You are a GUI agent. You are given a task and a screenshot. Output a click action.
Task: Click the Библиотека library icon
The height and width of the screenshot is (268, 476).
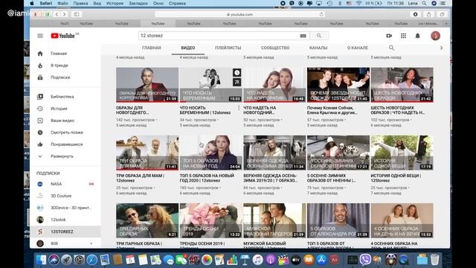pos(40,97)
